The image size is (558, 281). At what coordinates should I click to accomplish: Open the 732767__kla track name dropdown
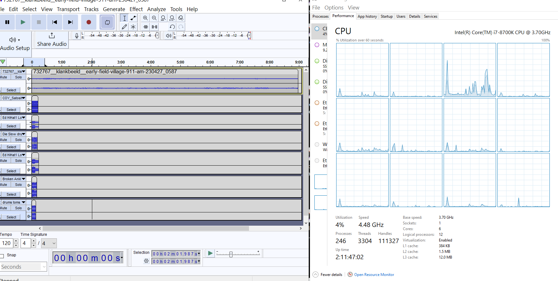pos(14,71)
